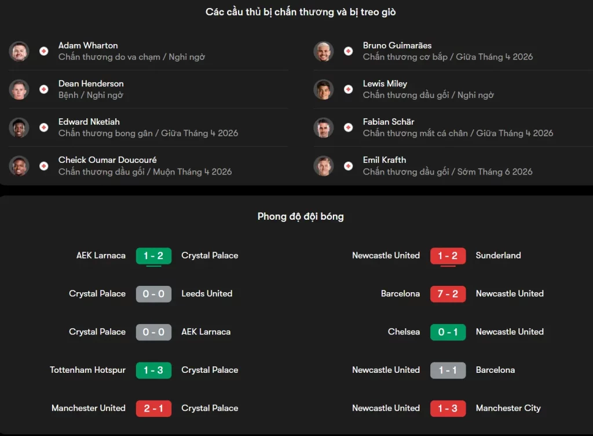
Task: Click the injury cross next to Edward Nketiah
Action: point(43,128)
